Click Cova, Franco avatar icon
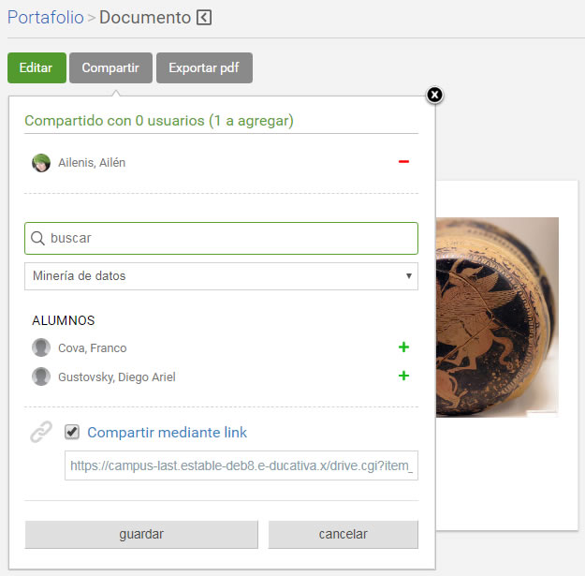Screen dimensions: 585x576 coord(41,348)
